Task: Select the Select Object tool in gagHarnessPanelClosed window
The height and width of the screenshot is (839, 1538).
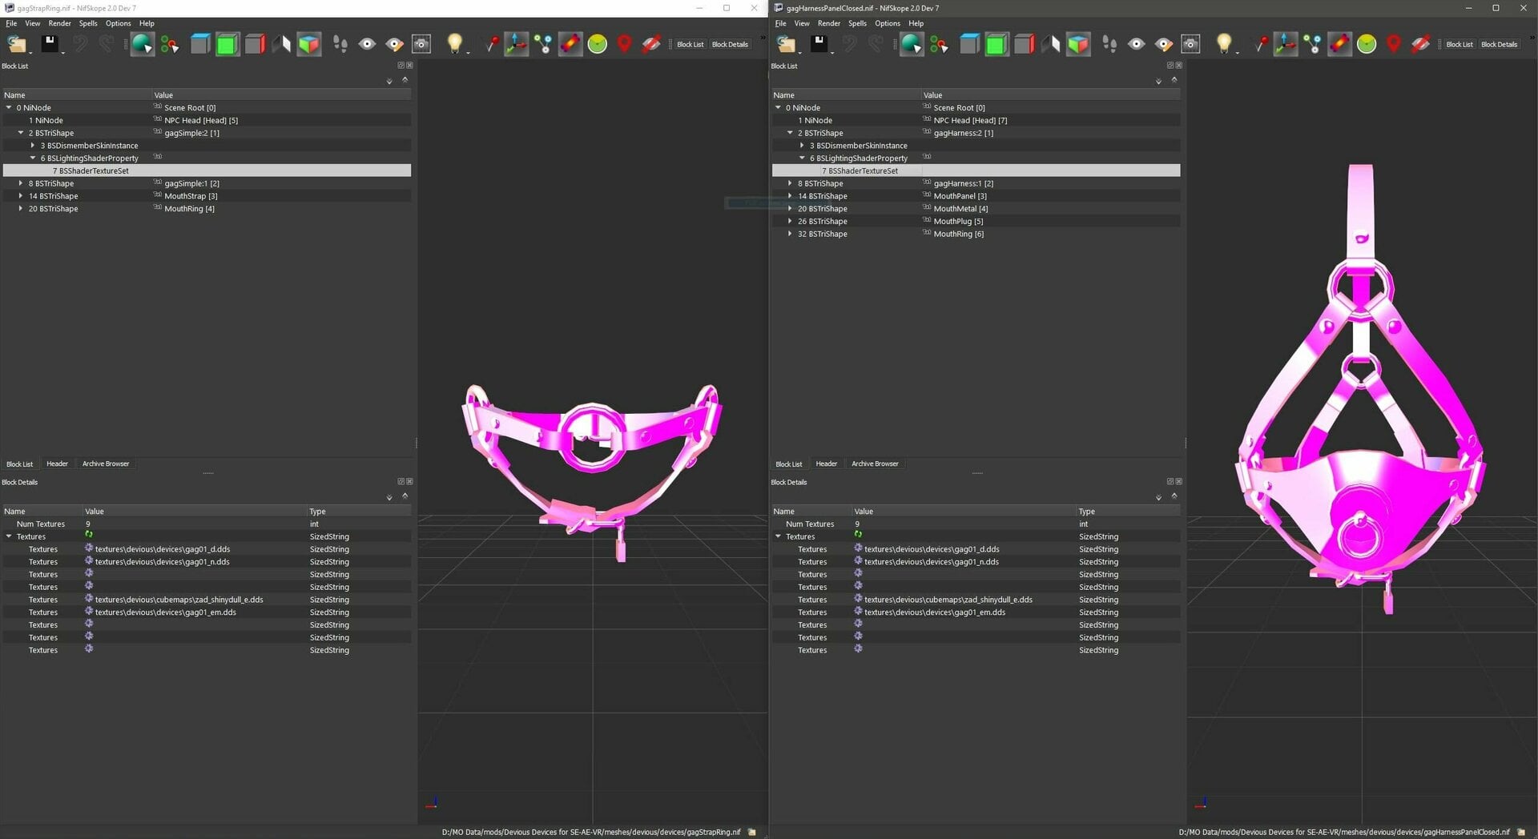Action: pos(911,44)
